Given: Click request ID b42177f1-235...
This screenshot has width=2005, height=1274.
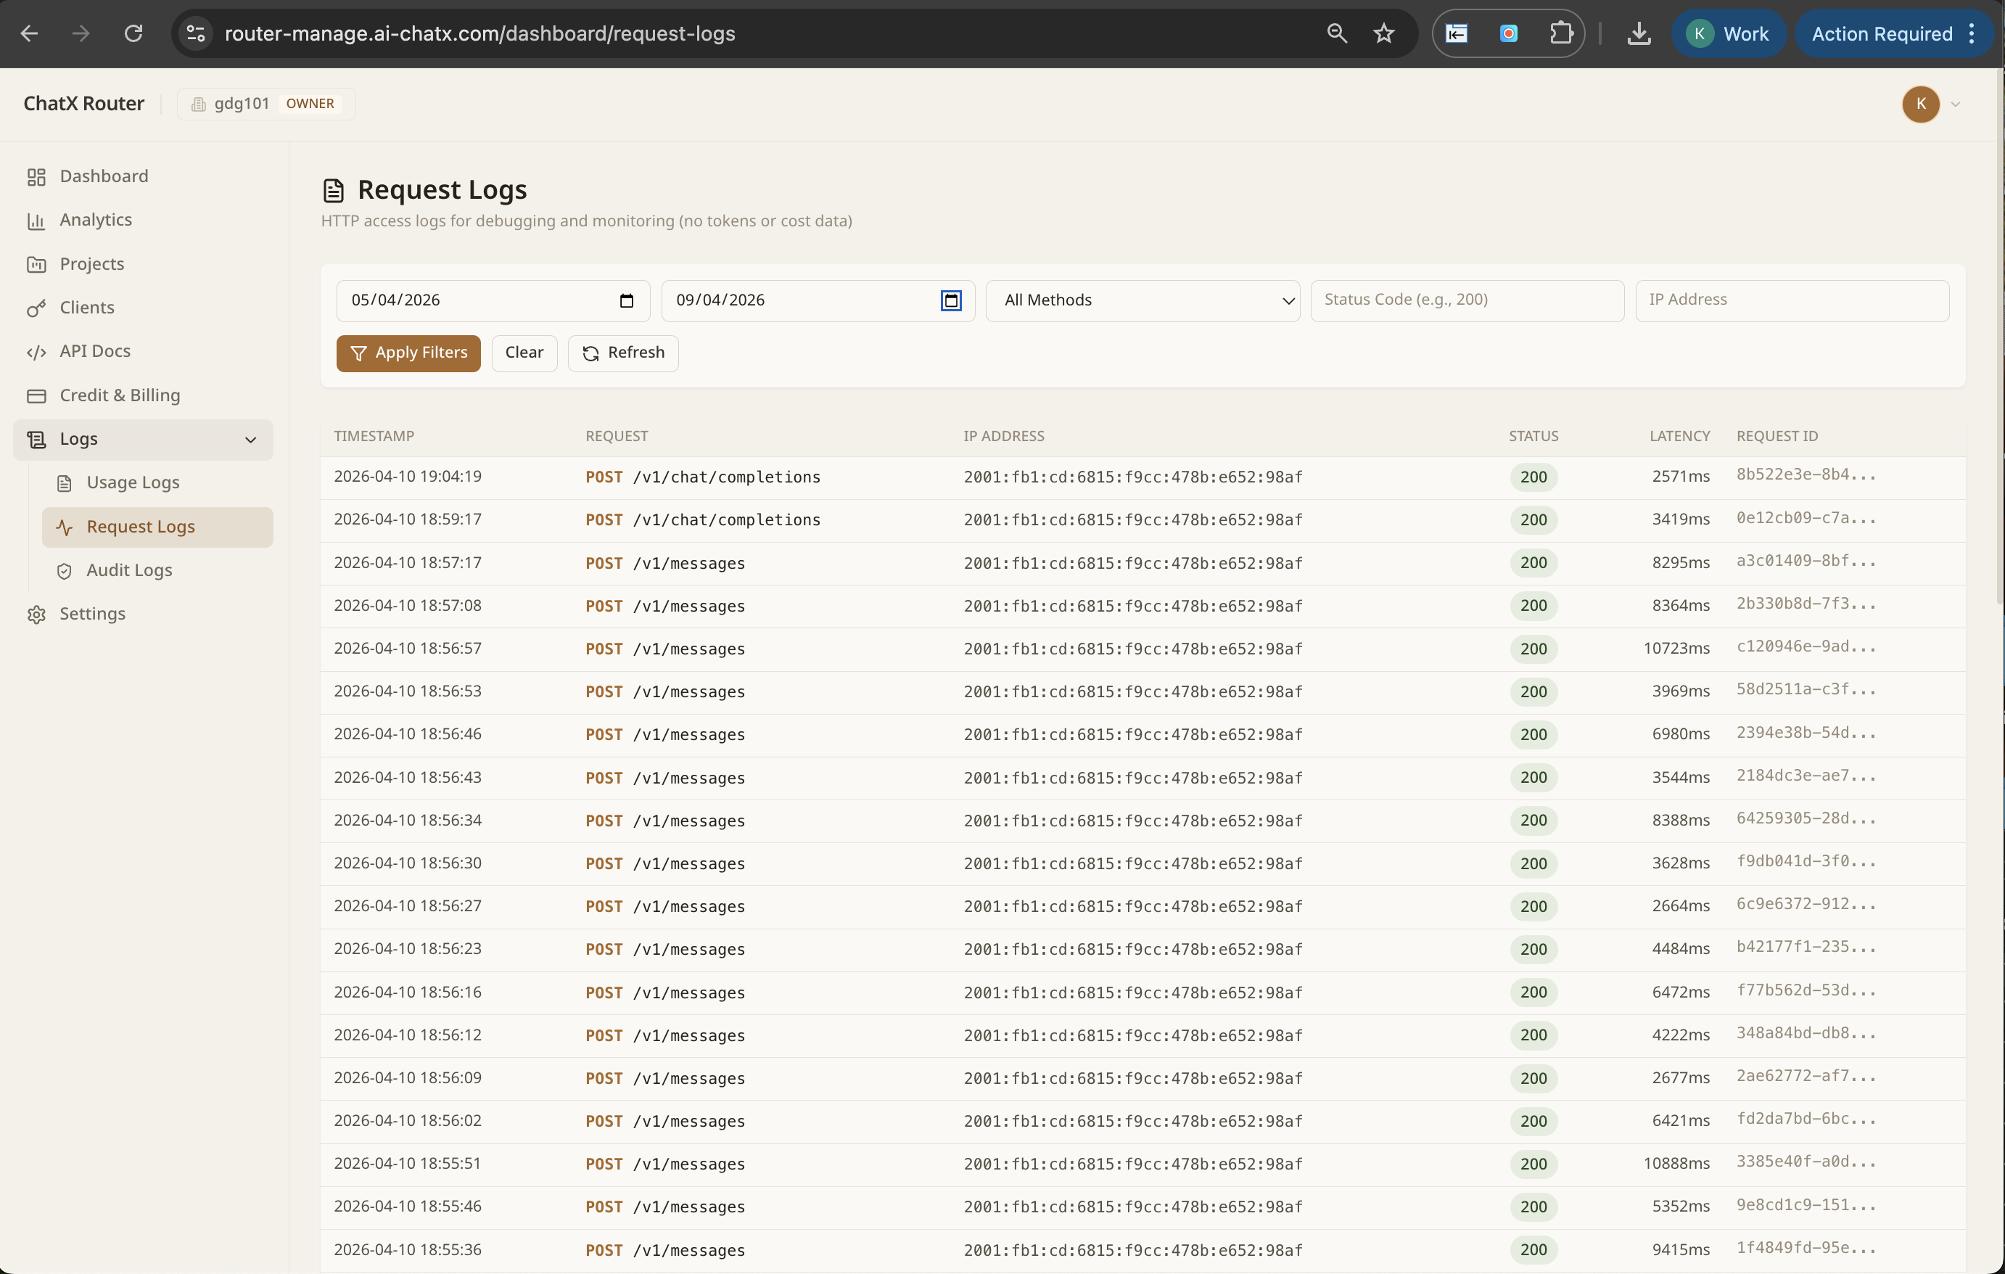Looking at the screenshot, I should click(x=1806, y=948).
